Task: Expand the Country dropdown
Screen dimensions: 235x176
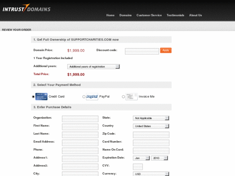Action: (x=151, y=126)
